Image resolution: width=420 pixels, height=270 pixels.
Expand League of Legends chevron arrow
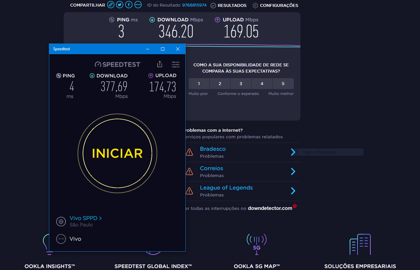coord(293,191)
